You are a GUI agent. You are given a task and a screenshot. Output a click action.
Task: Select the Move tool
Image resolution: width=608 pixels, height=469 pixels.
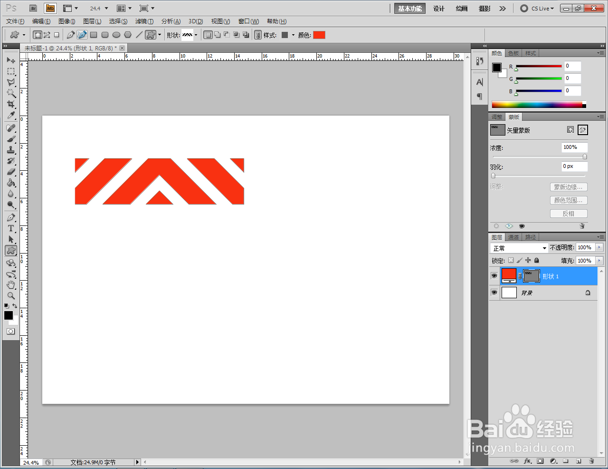point(11,60)
